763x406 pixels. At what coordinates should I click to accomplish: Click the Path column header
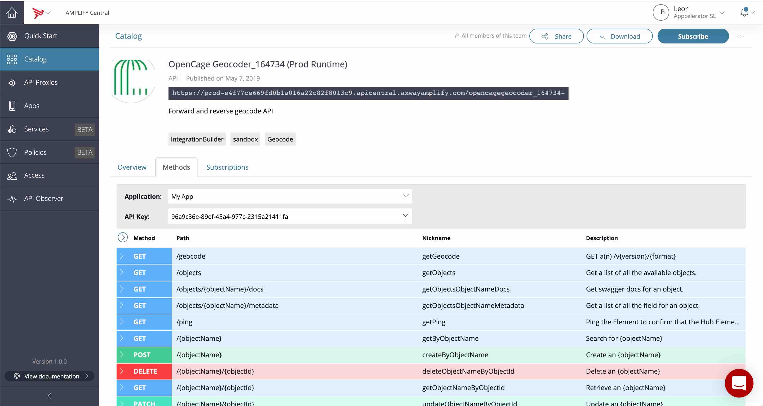click(x=183, y=238)
